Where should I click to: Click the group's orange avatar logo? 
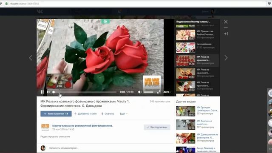tap(45, 127)
